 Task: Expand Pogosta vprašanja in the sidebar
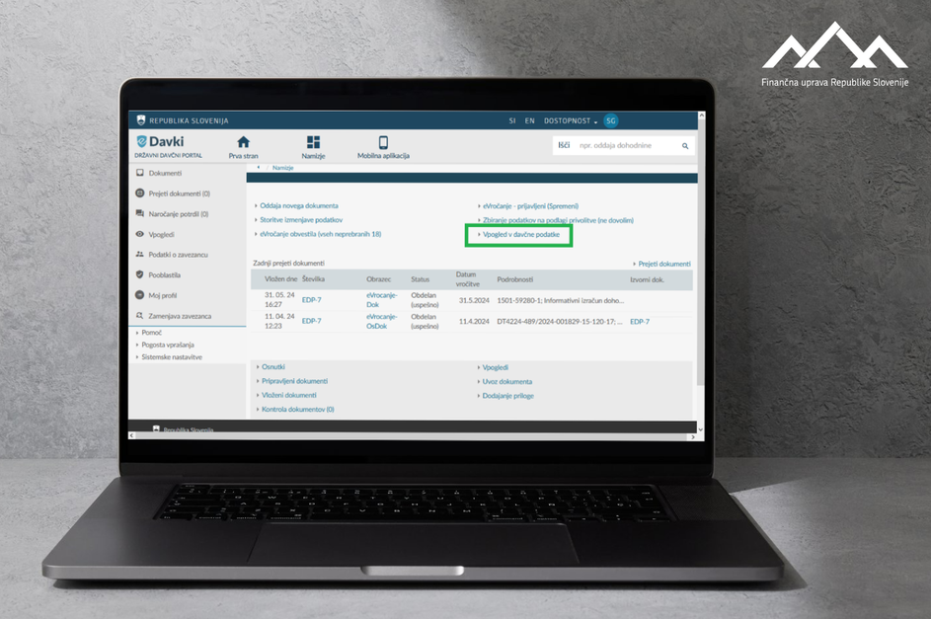click(x=168, y=345)
